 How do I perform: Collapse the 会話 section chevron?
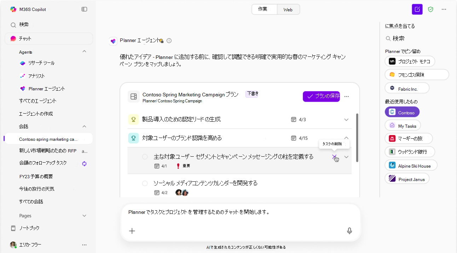84,126
